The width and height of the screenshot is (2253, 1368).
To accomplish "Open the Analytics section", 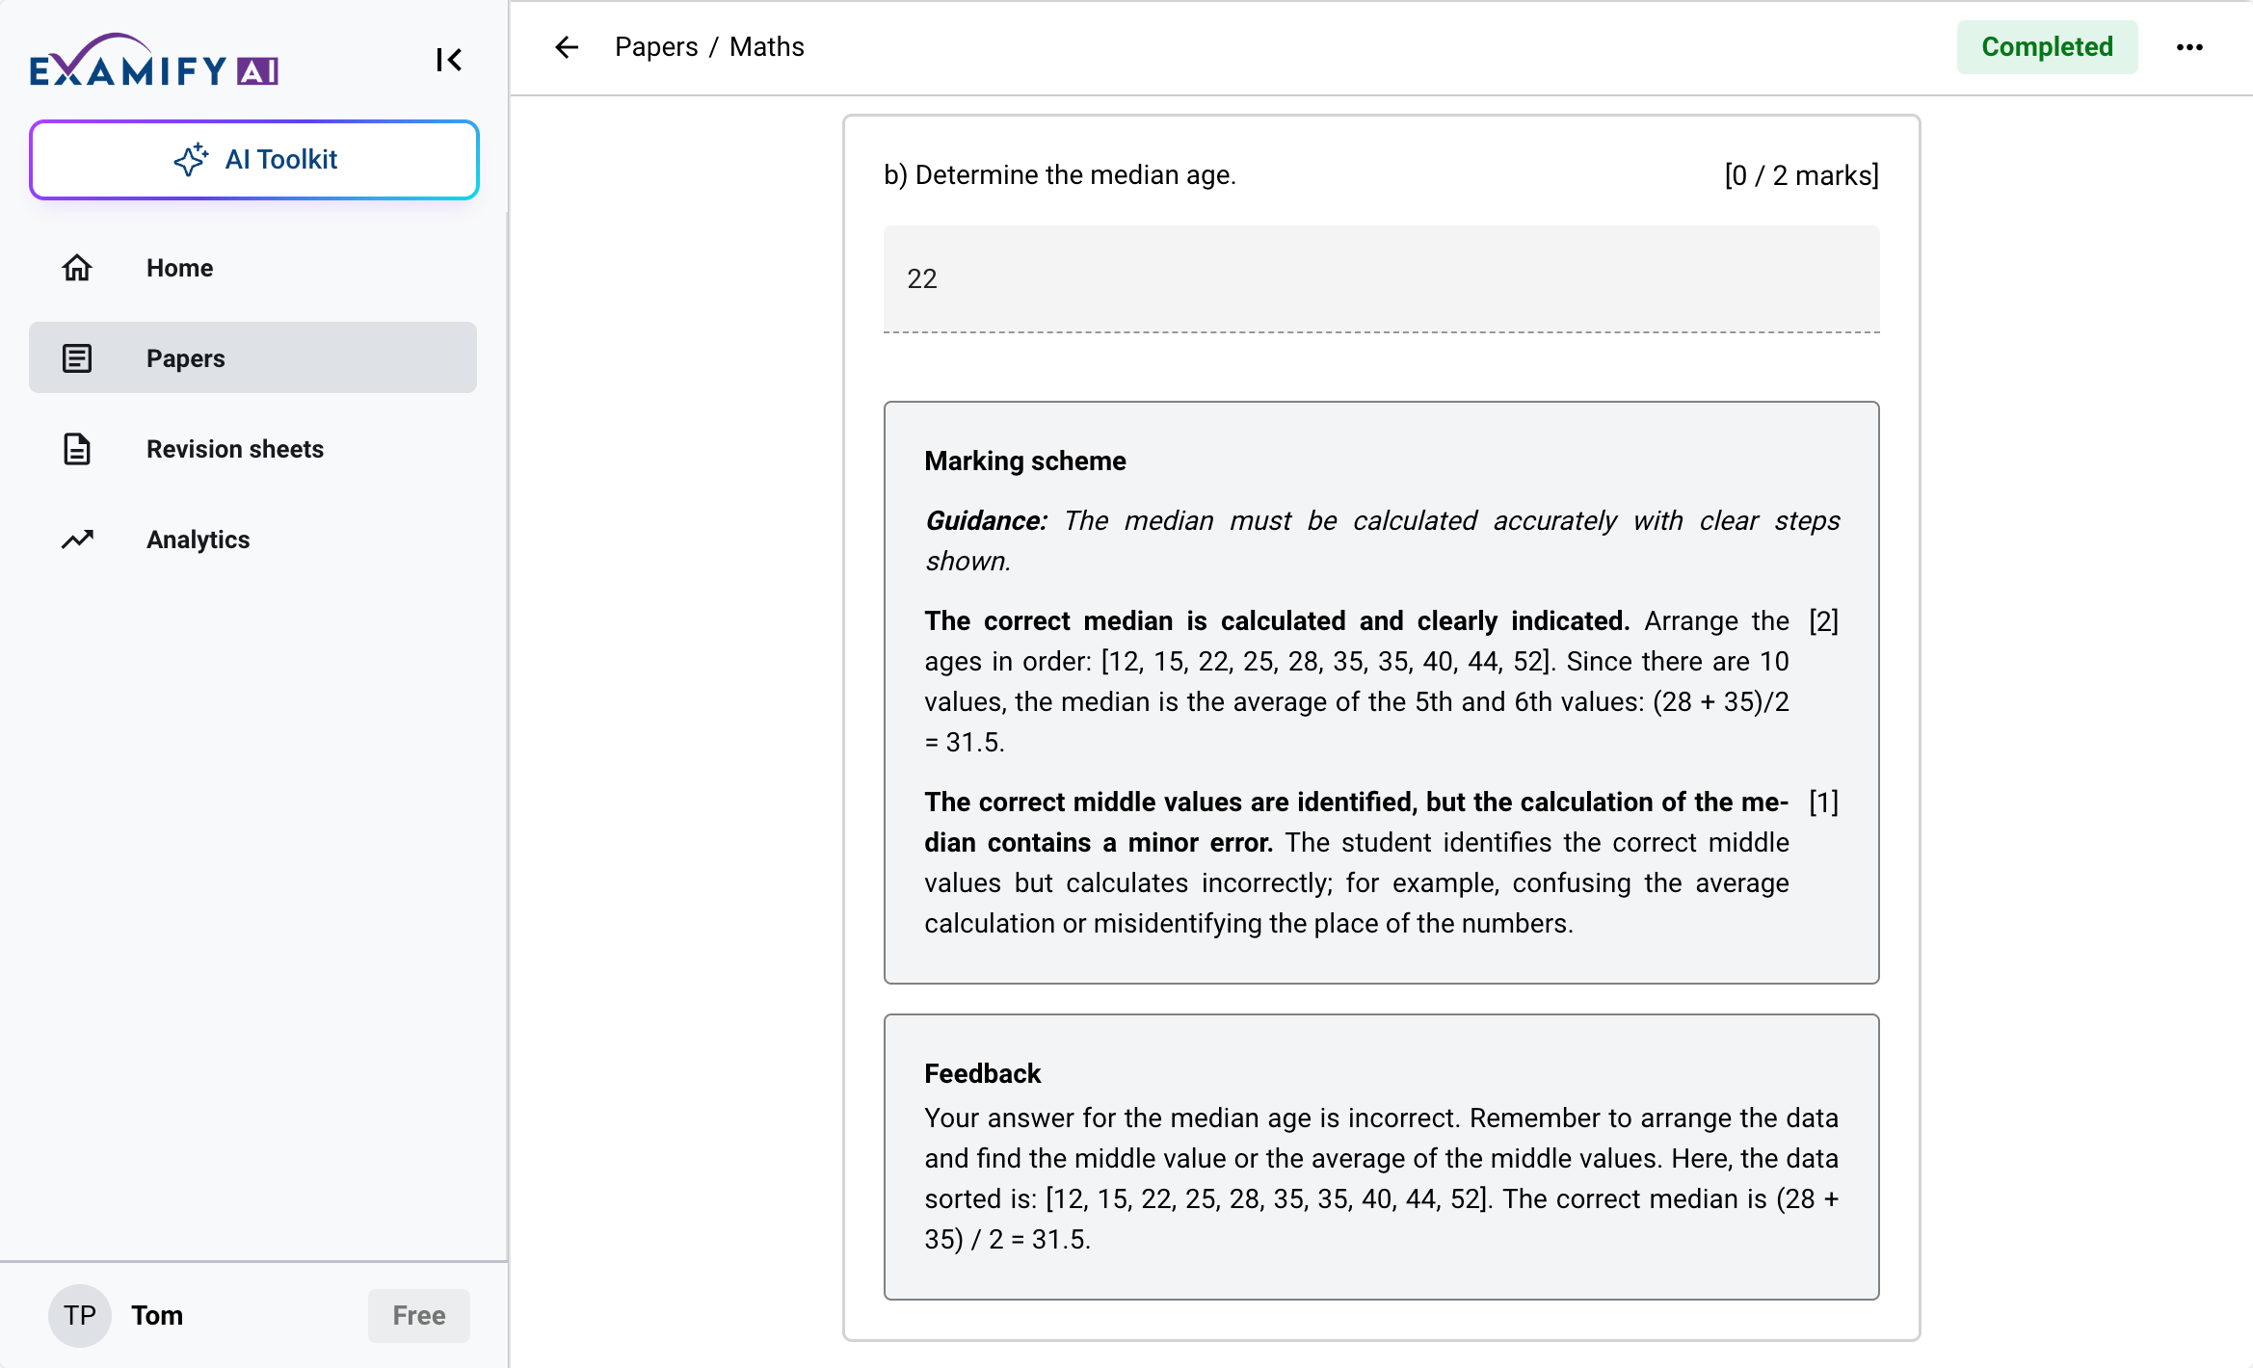I will coord(198,539).
